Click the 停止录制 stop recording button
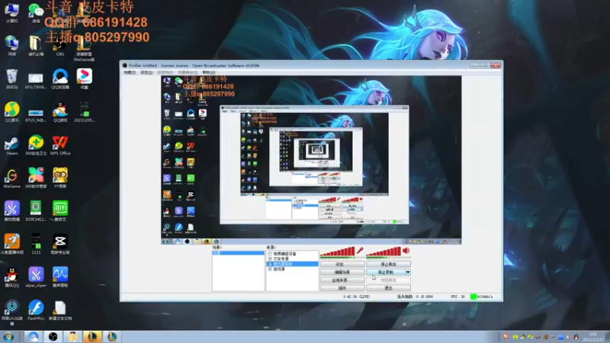The height and width of the screenshot is (343, 610). click(x=386, y=272)
